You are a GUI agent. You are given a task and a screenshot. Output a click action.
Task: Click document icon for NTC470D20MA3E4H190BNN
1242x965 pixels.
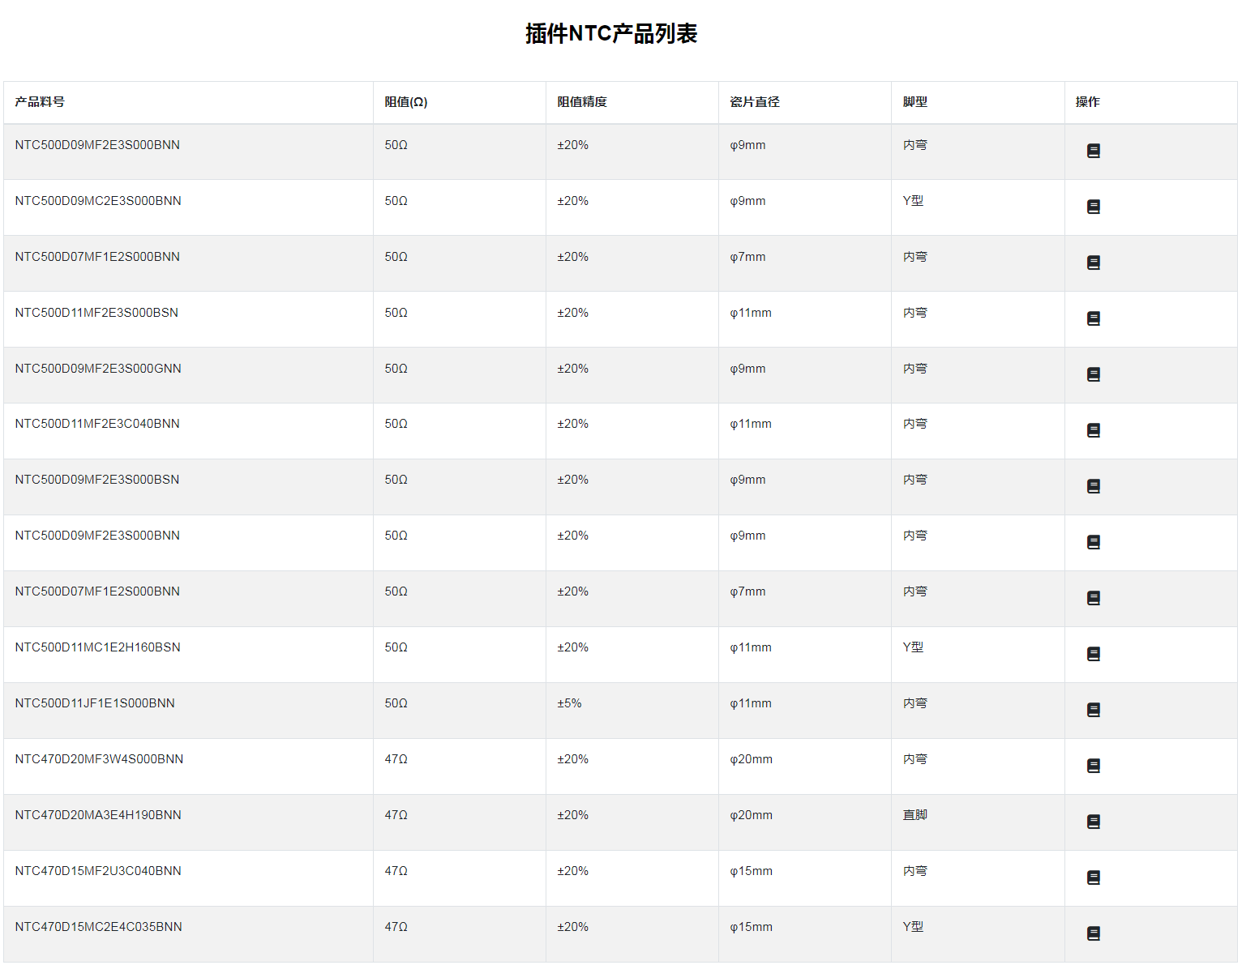[x=1093, y=822]
